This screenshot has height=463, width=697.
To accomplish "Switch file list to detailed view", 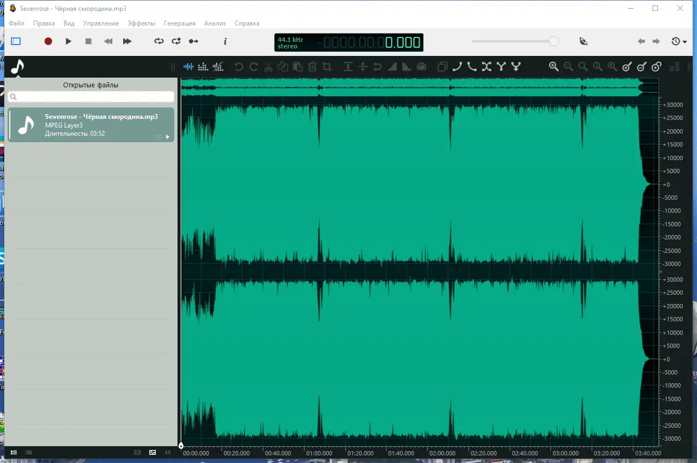I will click(14, 452).
